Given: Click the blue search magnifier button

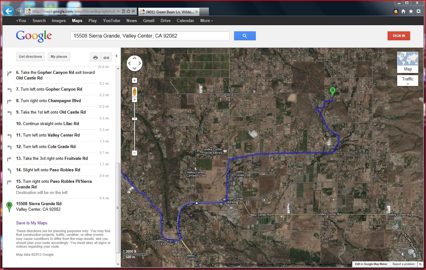Looking at the screenshot, I should 245,36.
